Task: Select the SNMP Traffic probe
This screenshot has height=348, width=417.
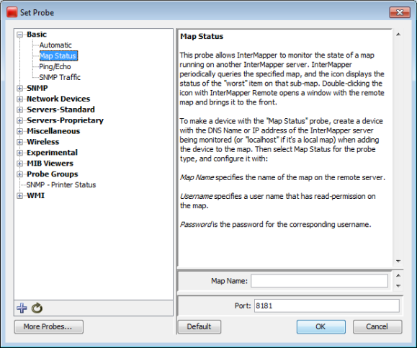Action: (x=60, y=77)
